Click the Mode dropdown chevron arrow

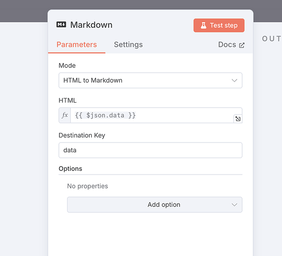(234, 81)
